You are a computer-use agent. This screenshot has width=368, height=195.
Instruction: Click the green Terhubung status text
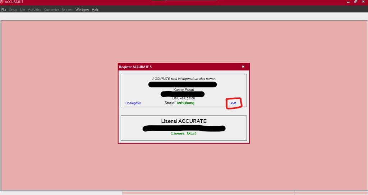click(x=185, y=103)
